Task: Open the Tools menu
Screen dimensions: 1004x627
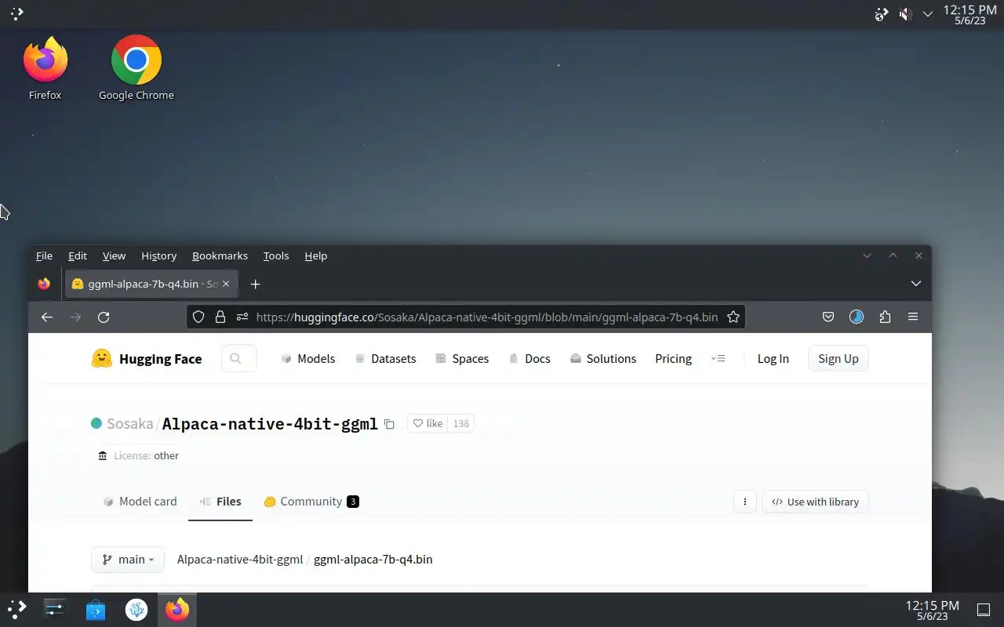Action: pos(276,256)
